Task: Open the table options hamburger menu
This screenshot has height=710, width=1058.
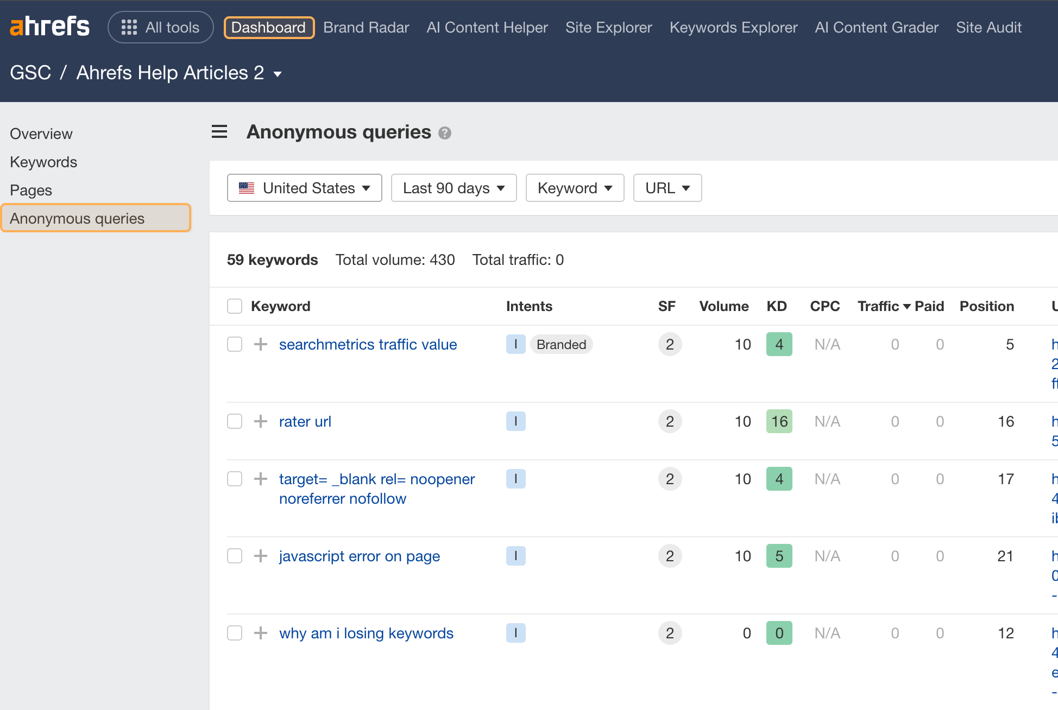Action: click(219, 131)
